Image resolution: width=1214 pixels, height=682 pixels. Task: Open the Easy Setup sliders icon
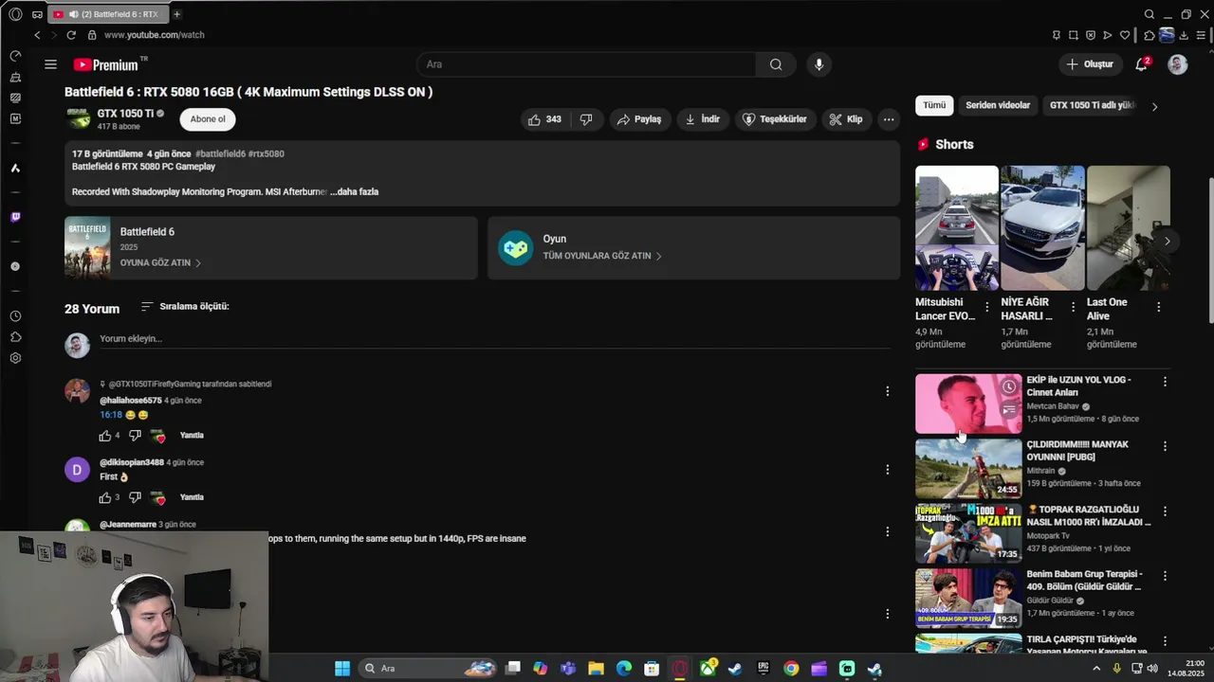click(1201, 35)
